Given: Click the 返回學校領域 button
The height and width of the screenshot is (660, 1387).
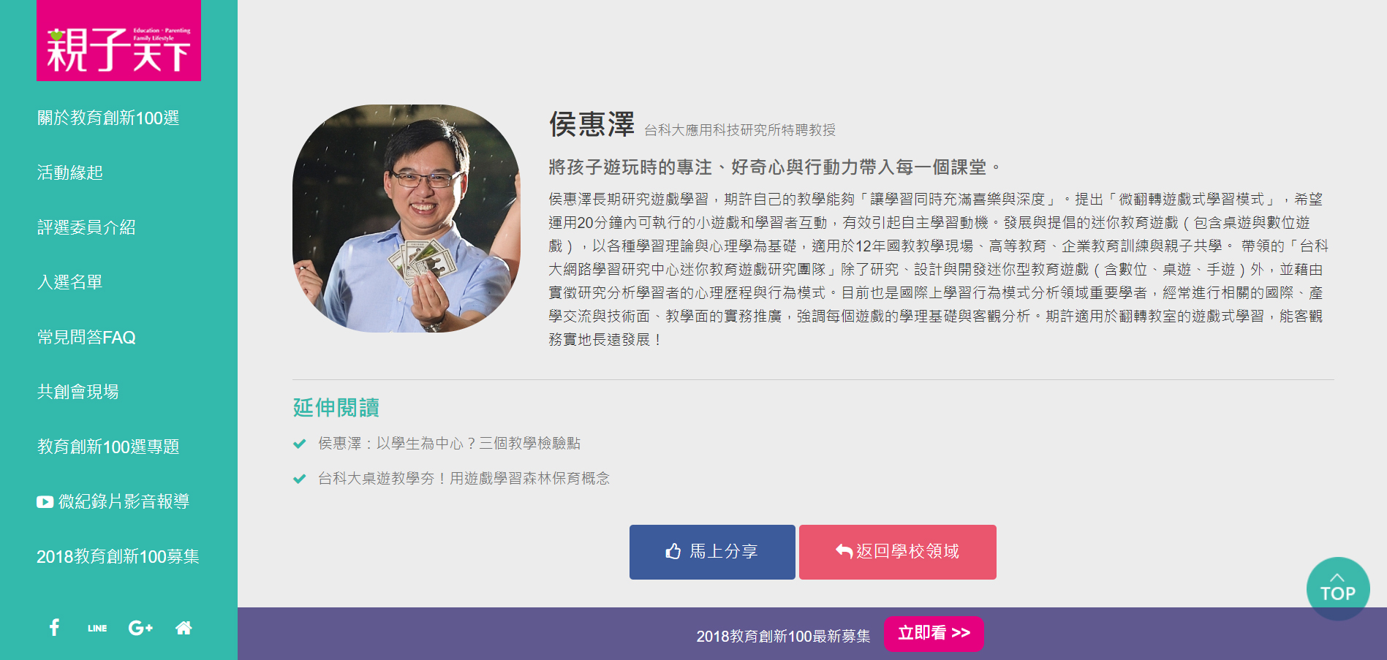Looking at the screenshot, I should click(898, 552).
